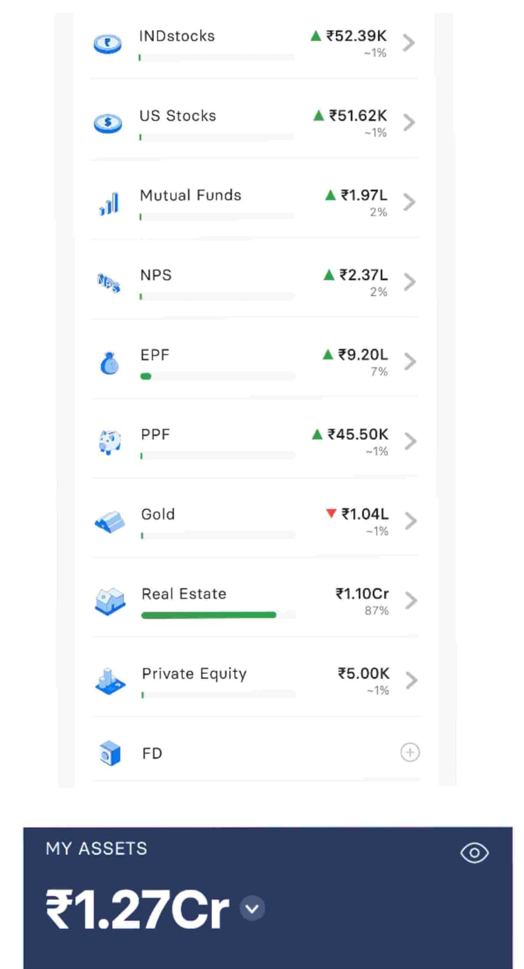Click the Private Equity buildings icon

coord(109,681)
